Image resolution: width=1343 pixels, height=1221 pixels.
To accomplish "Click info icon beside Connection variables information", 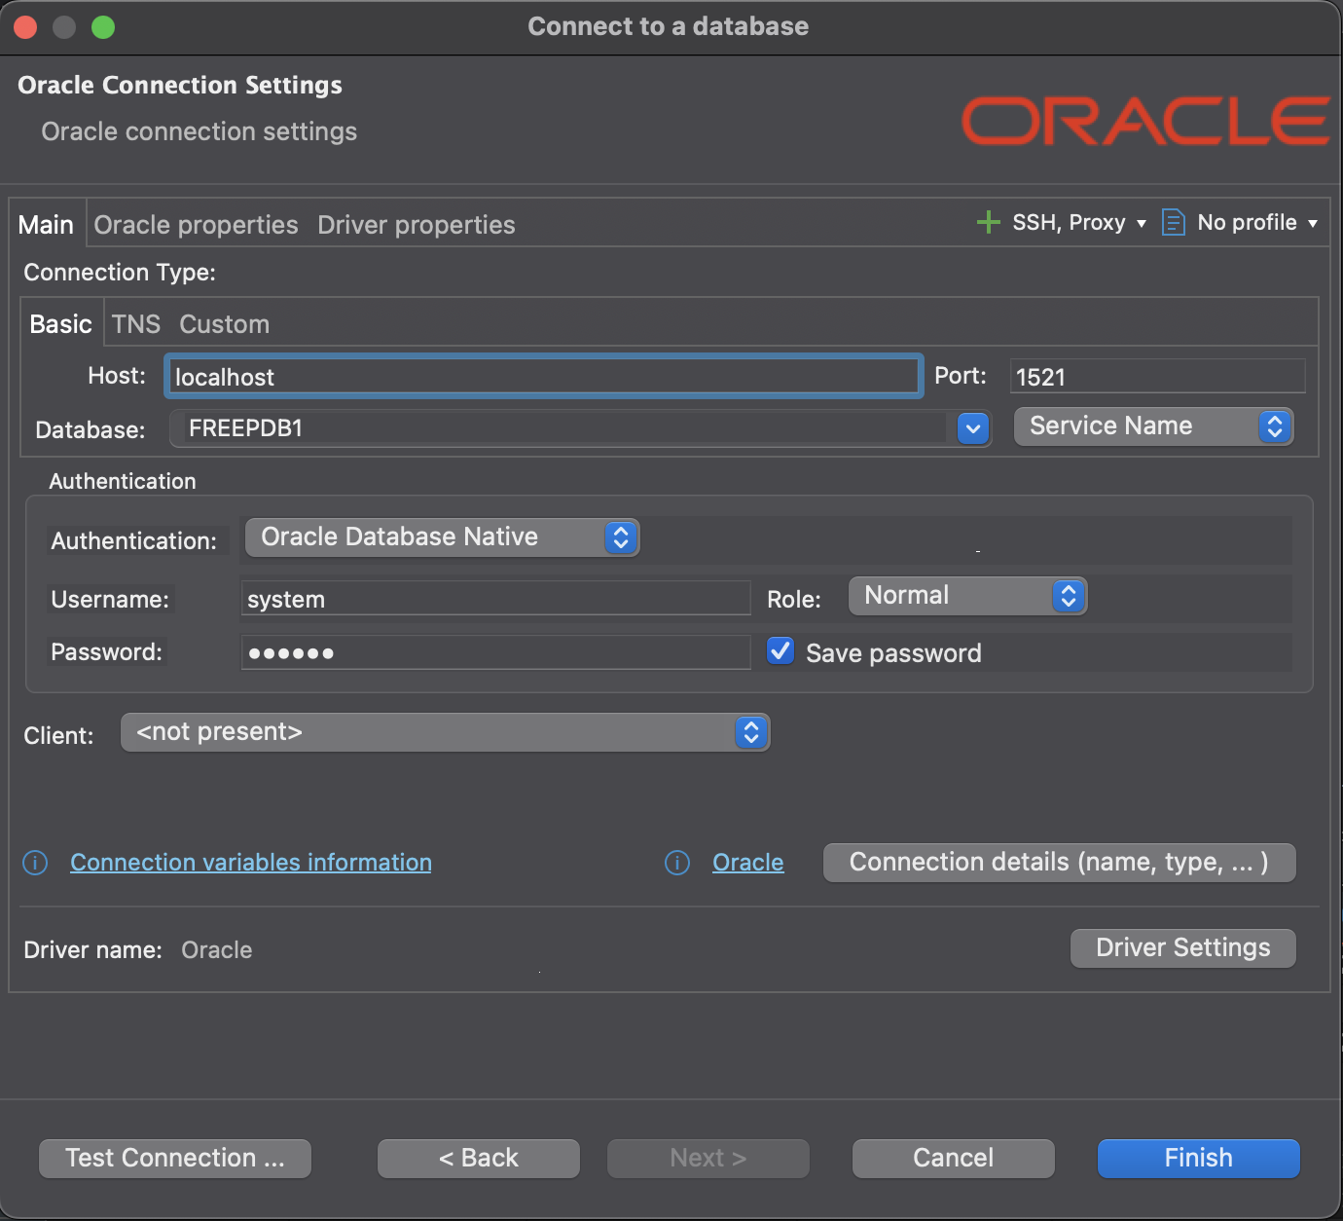I will [35, 863].
